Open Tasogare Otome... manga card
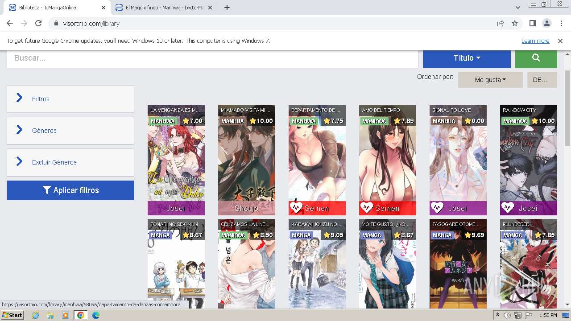The width and height of the screenshot is (571, 321). click(x=458, y=264)
